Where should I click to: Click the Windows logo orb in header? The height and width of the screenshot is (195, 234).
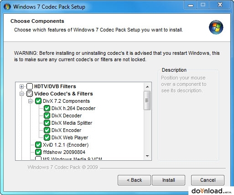pyautogui.click(x=216, y=27)
